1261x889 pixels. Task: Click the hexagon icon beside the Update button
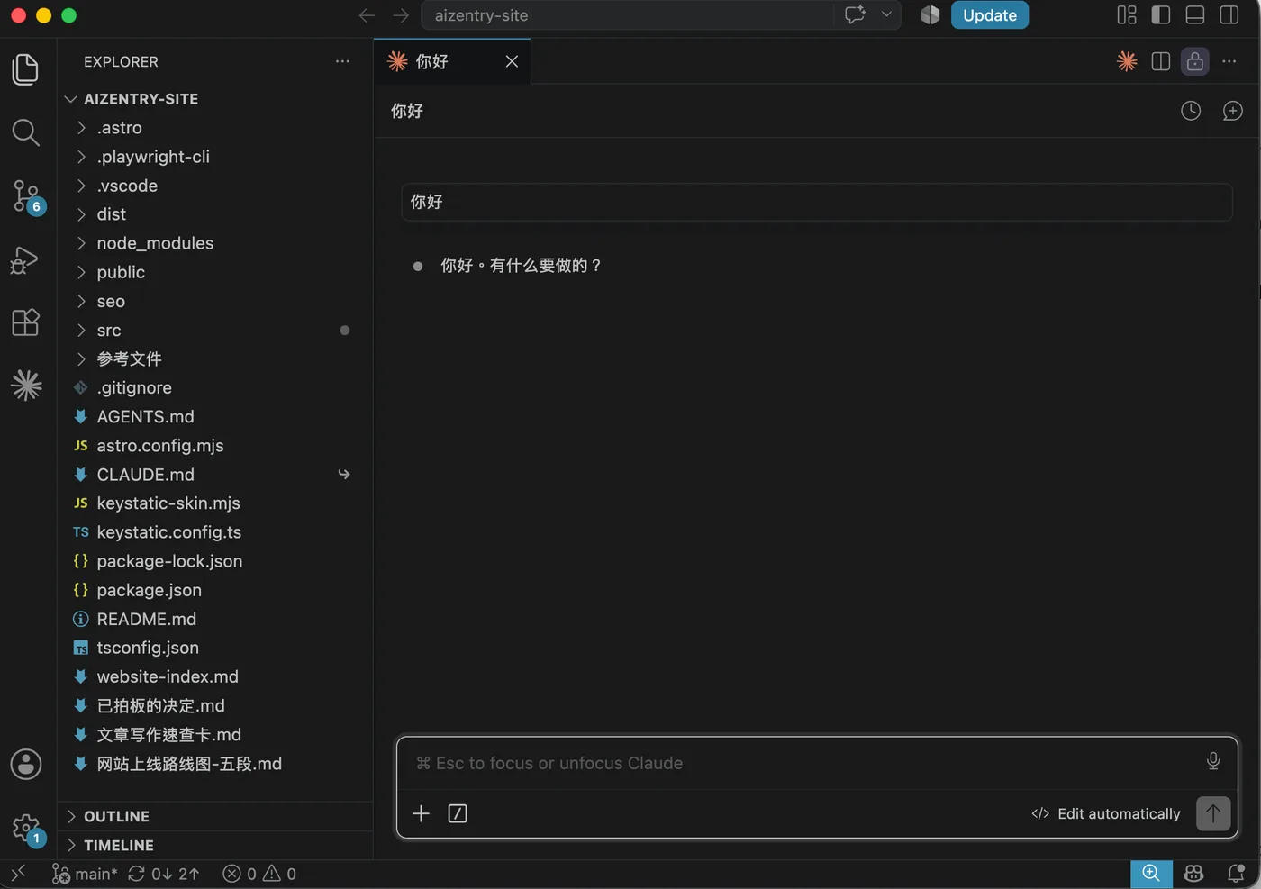tap(930, 14)
